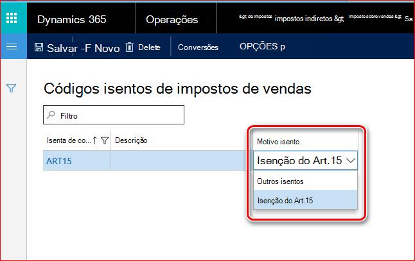This screenshot has width=415, height=261.
Task: Open the Conversões menu
Action: pyautogui.click(x=198, y=47)
